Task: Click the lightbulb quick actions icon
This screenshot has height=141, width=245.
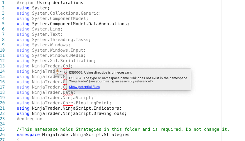Action: click(58, 72)
